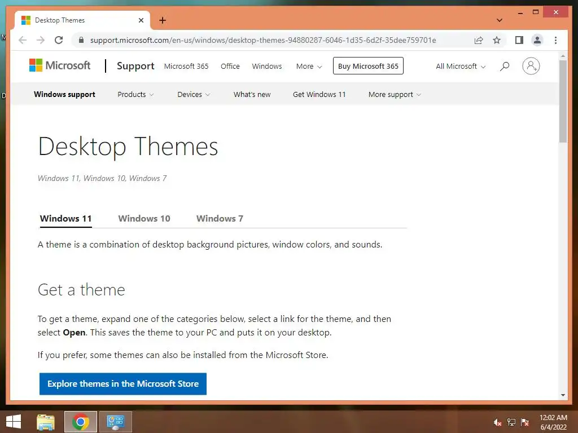Image resolution: width=578 pixels, height=433 pixels.
Task: Open the What's new link
Action: (x=252, y=94)
